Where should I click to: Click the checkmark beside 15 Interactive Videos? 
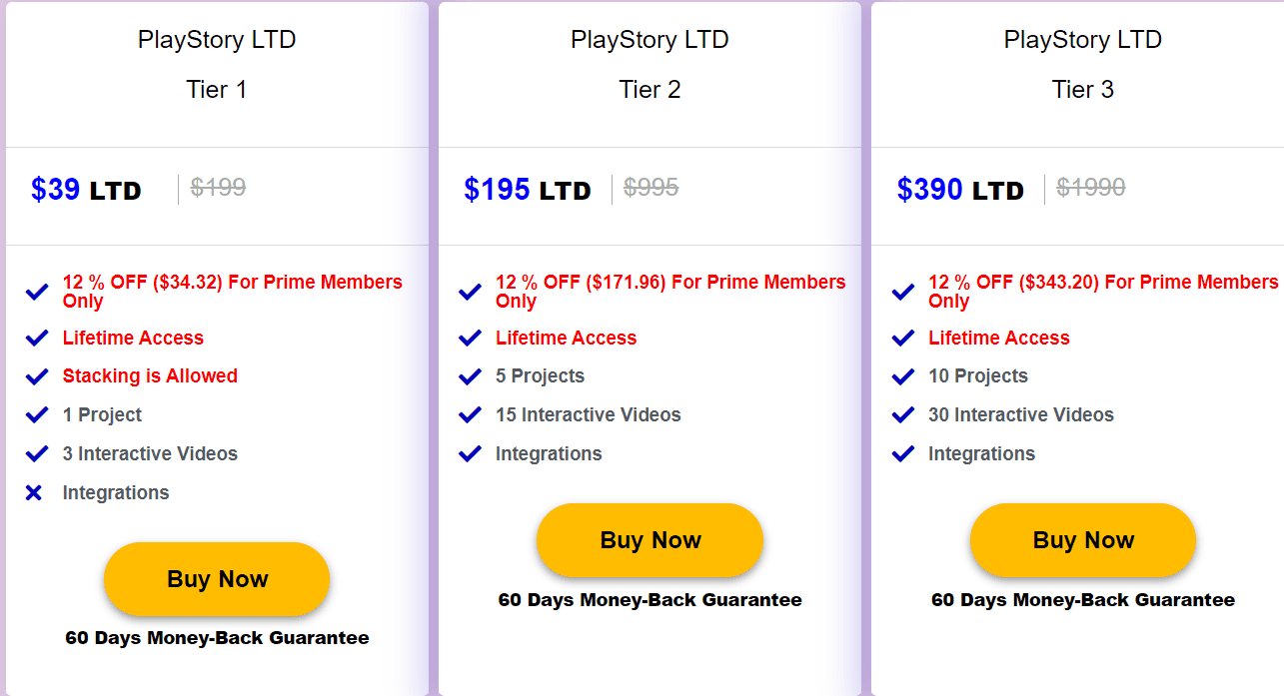tap(469, 414)
